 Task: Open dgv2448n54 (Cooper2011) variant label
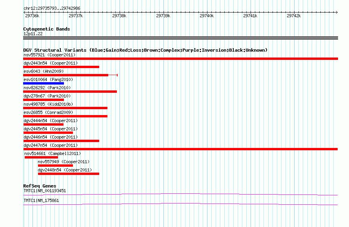tap(65, 170)
